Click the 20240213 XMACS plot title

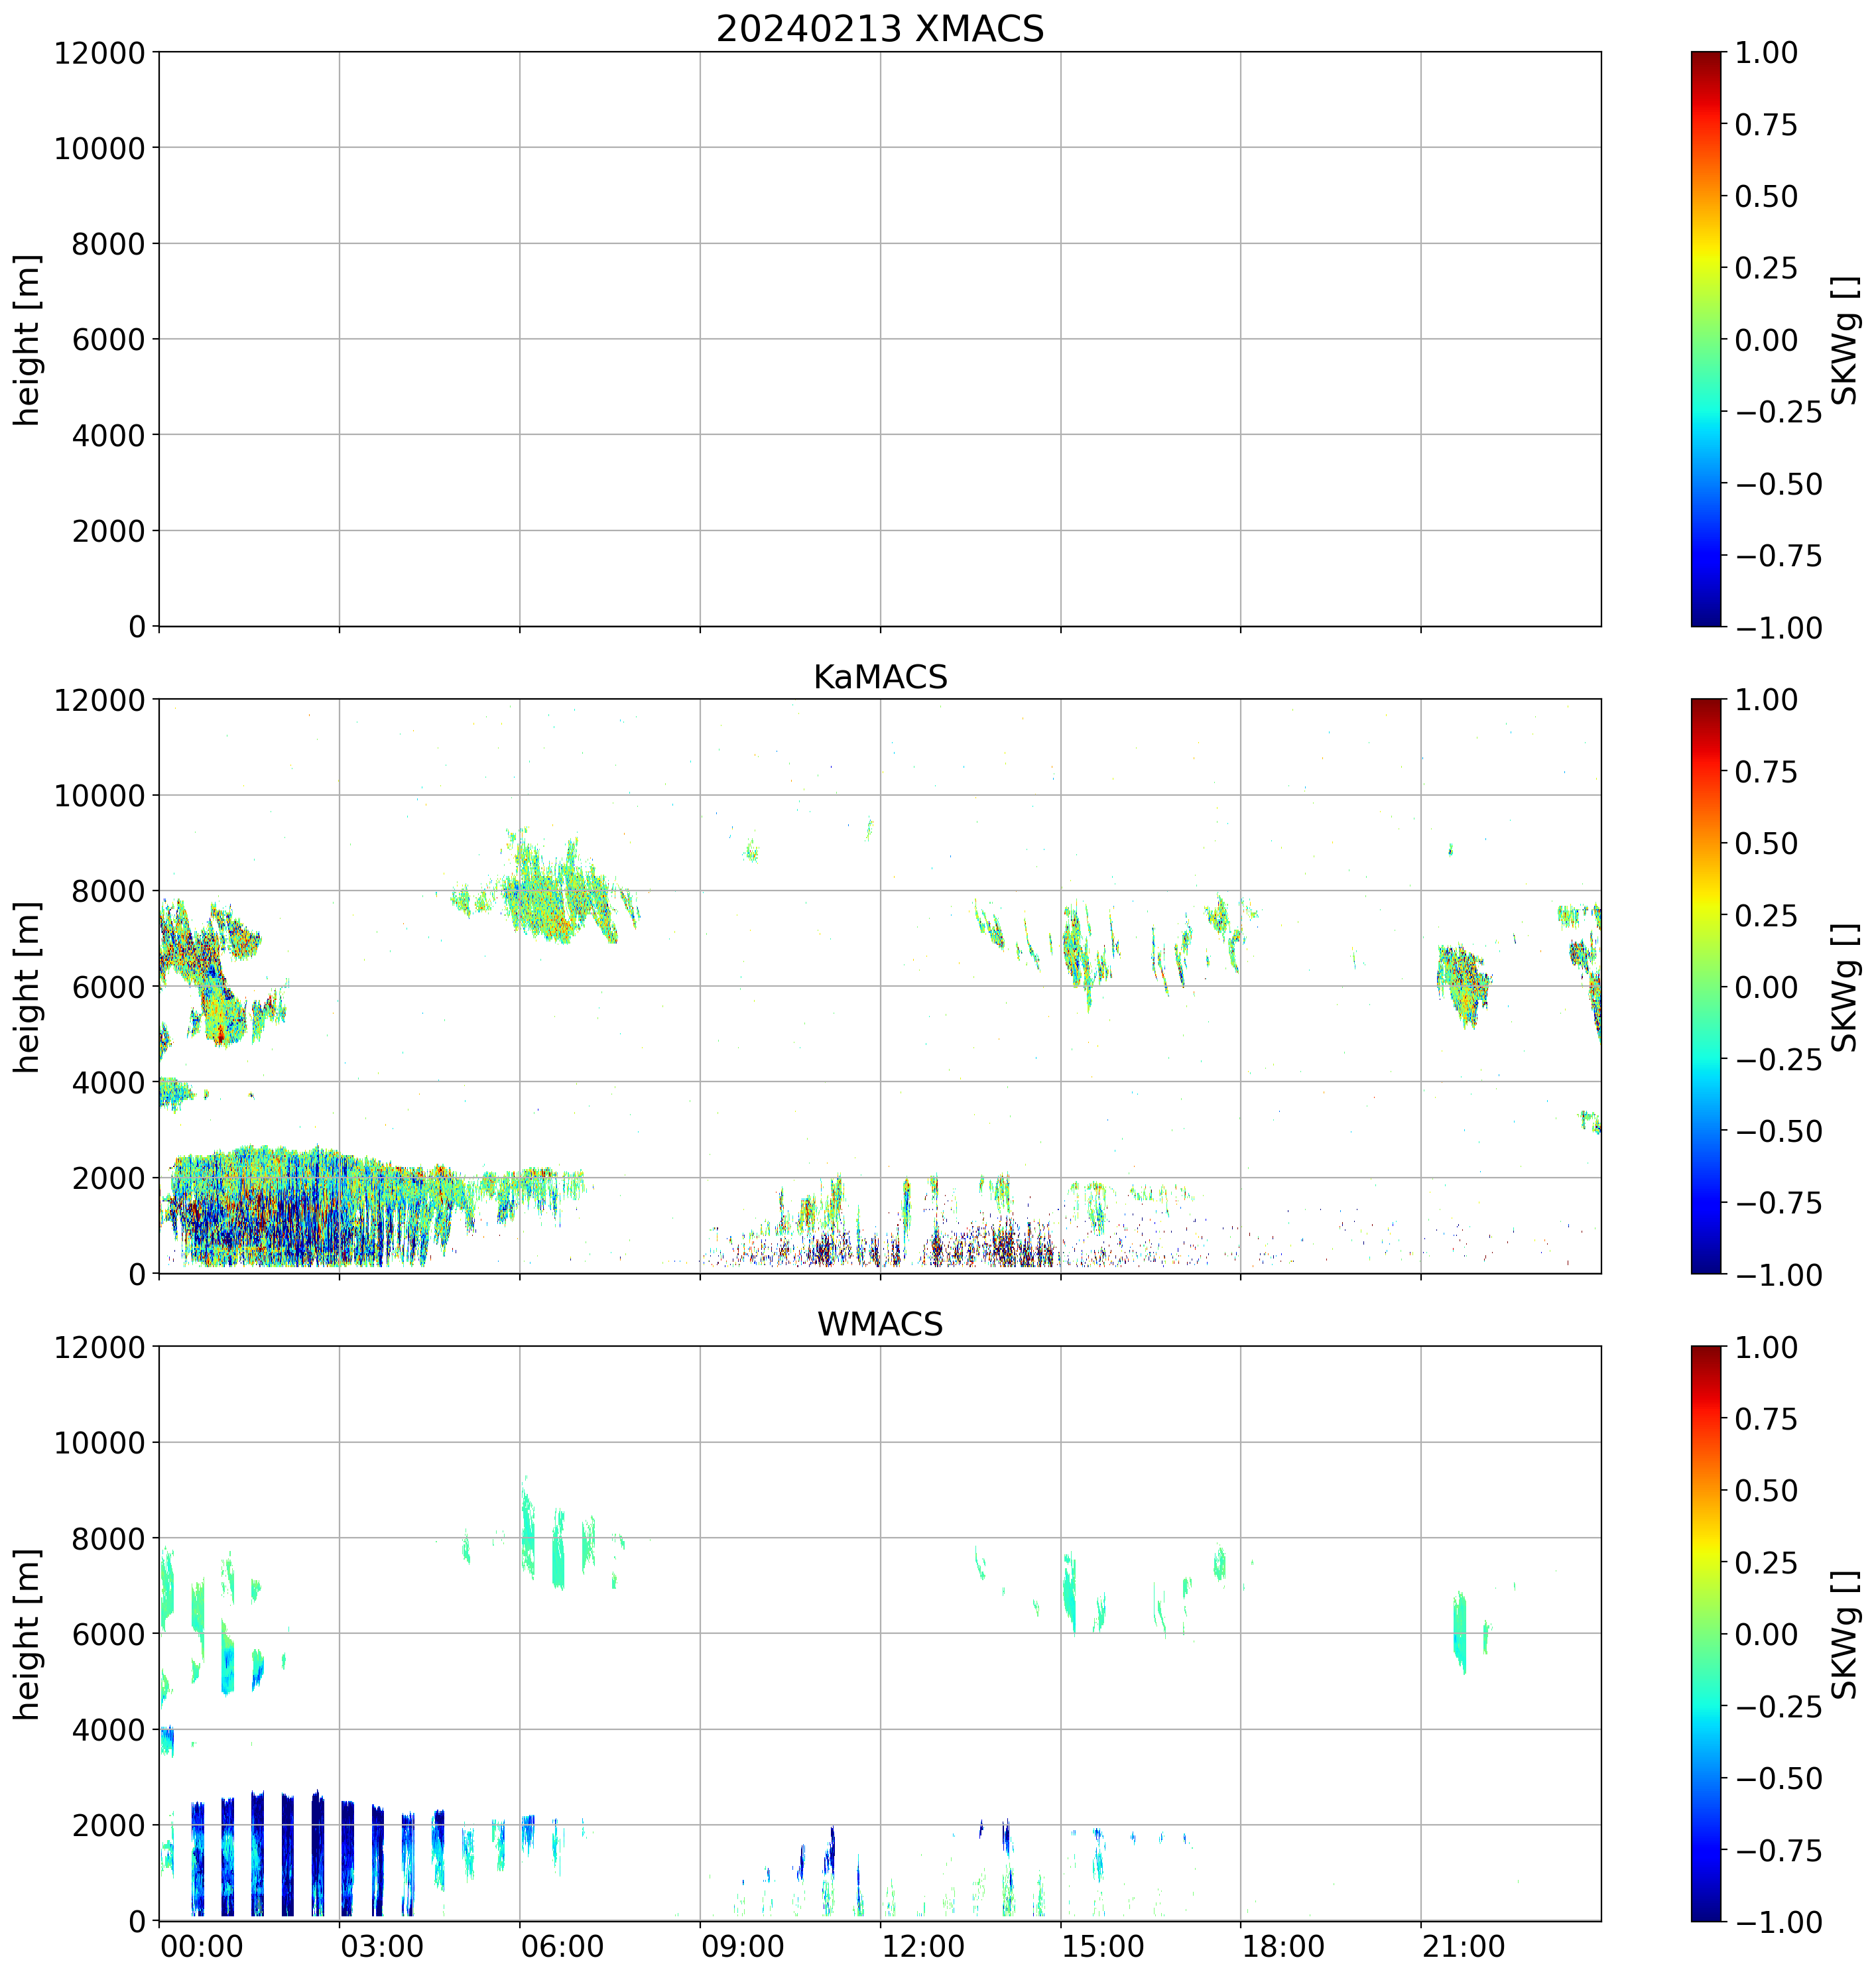pos(879,29)
